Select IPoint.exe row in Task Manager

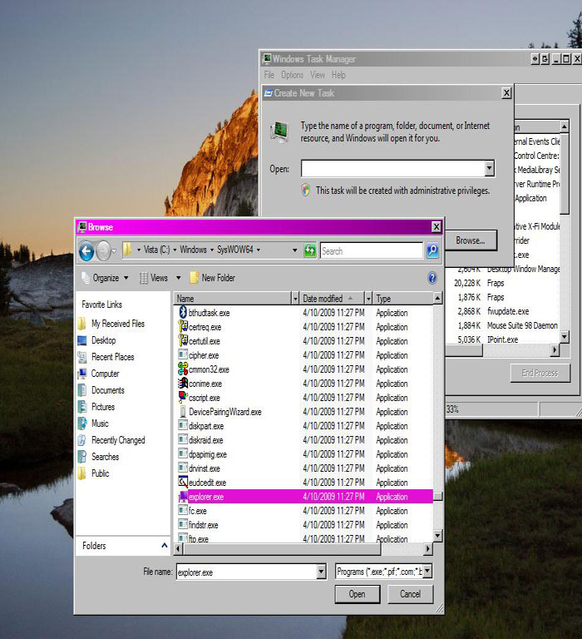[503, 339]
